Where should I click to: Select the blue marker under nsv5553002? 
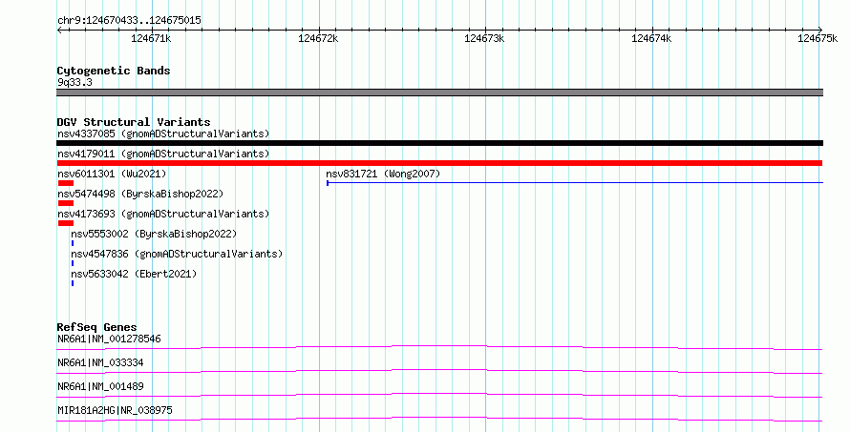click(73, 243)
